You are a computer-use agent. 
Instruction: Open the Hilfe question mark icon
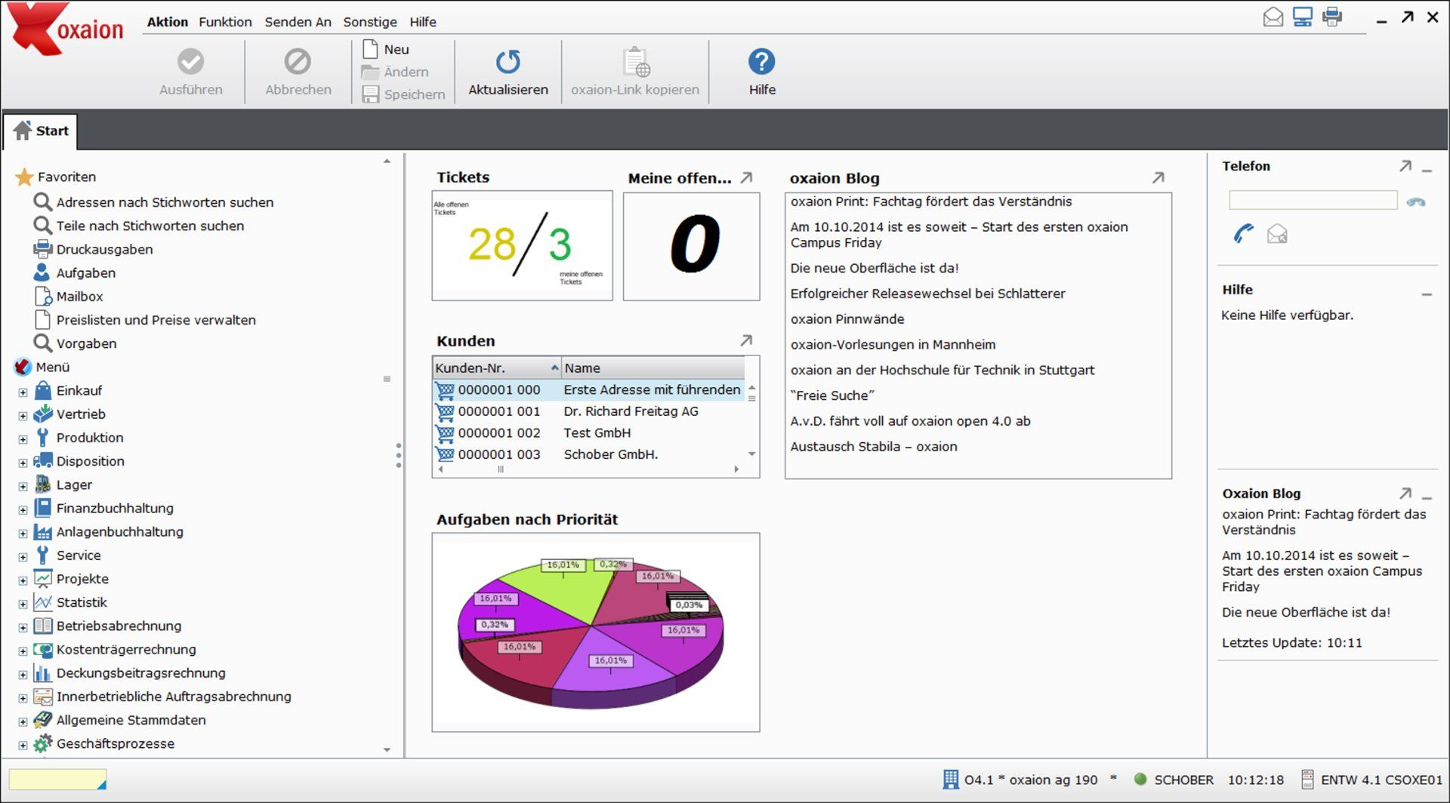coord(761,62)
